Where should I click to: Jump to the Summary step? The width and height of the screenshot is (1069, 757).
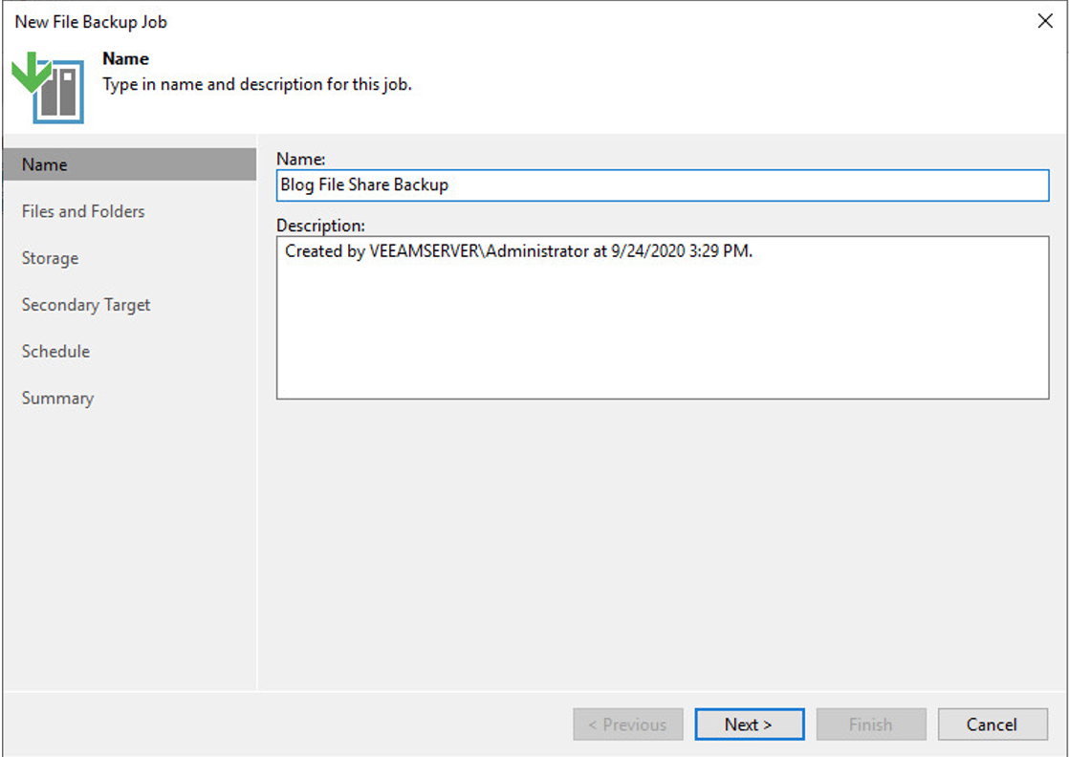coord(57,398)
